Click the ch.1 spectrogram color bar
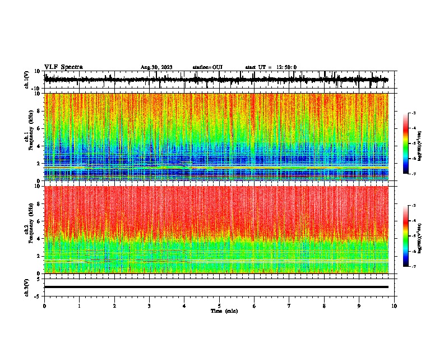The image size is (444, 343). click(x=406, y=143)
